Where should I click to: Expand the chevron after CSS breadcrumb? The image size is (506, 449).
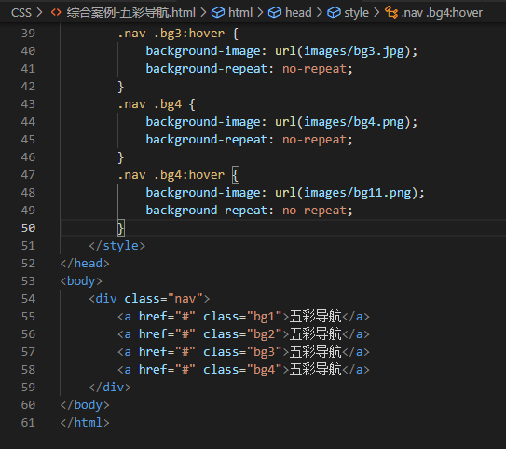click(x=39, y=13)
